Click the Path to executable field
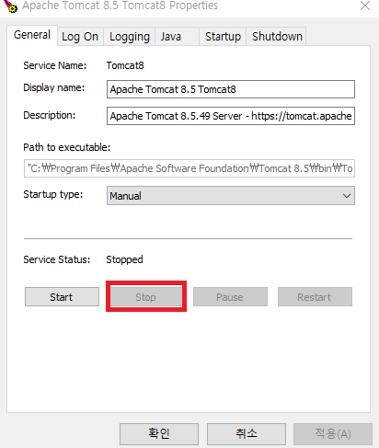The height and width of the screenshot is (448, 379). click(x=189, y=168)
